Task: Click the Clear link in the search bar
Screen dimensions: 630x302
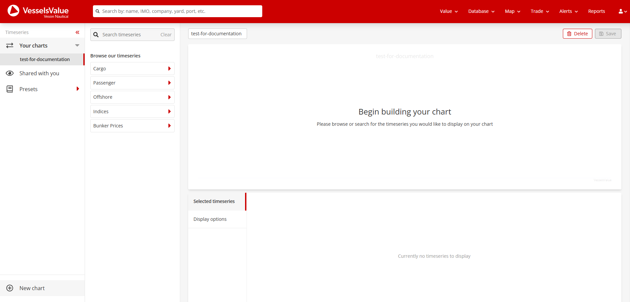Action: [166, 34]
